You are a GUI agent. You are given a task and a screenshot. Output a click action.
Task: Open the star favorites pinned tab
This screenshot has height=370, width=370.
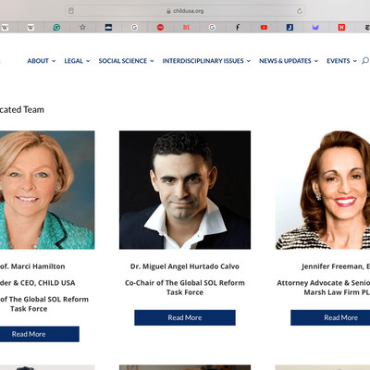pyautogui.click(x=82, y=27)
